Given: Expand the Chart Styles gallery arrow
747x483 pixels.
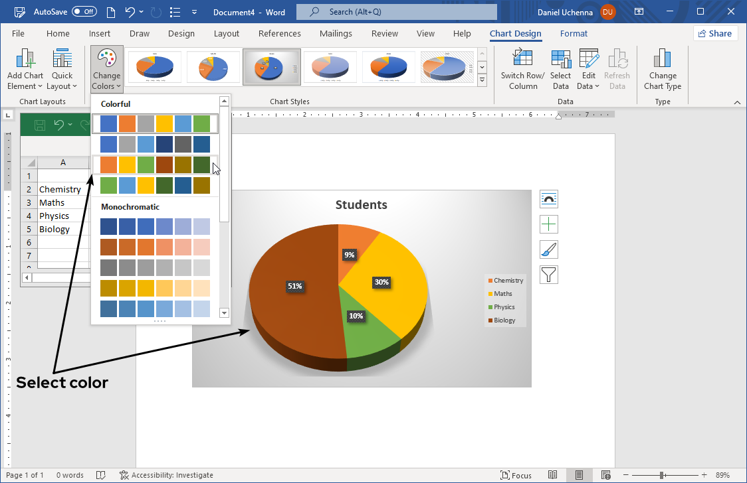Looking at the screenshot, I should (481, 80).
